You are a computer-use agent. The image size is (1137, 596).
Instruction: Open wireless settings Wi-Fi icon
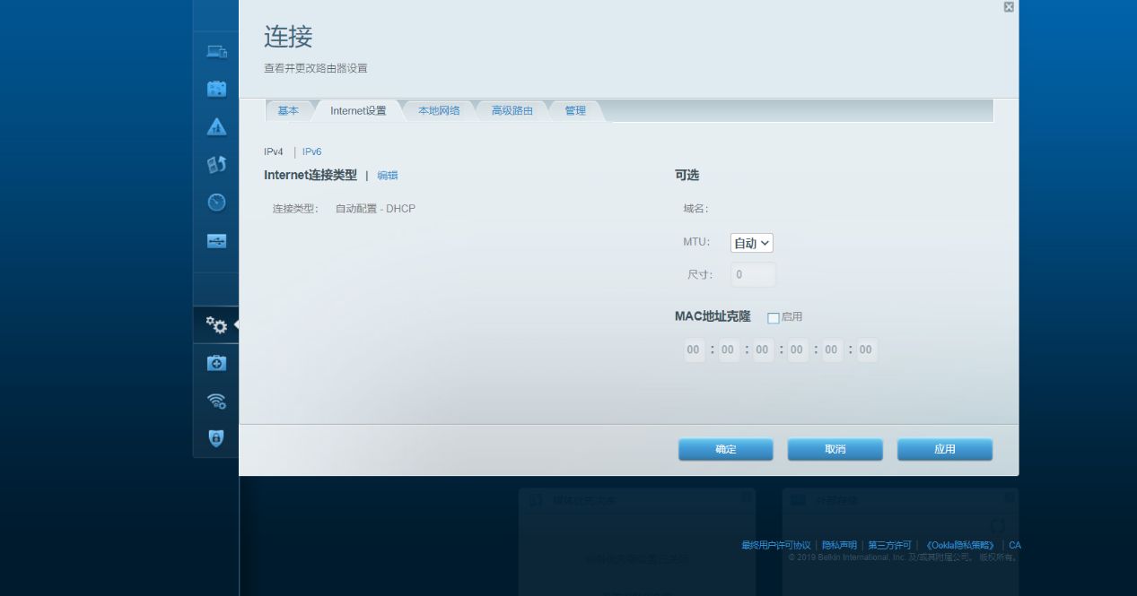(x=216, y=401)
